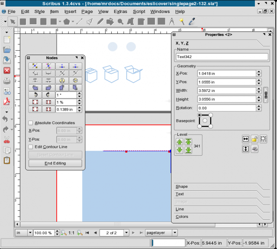Expand the Colors section in Properties
The image size is (277, 249).
182,216
